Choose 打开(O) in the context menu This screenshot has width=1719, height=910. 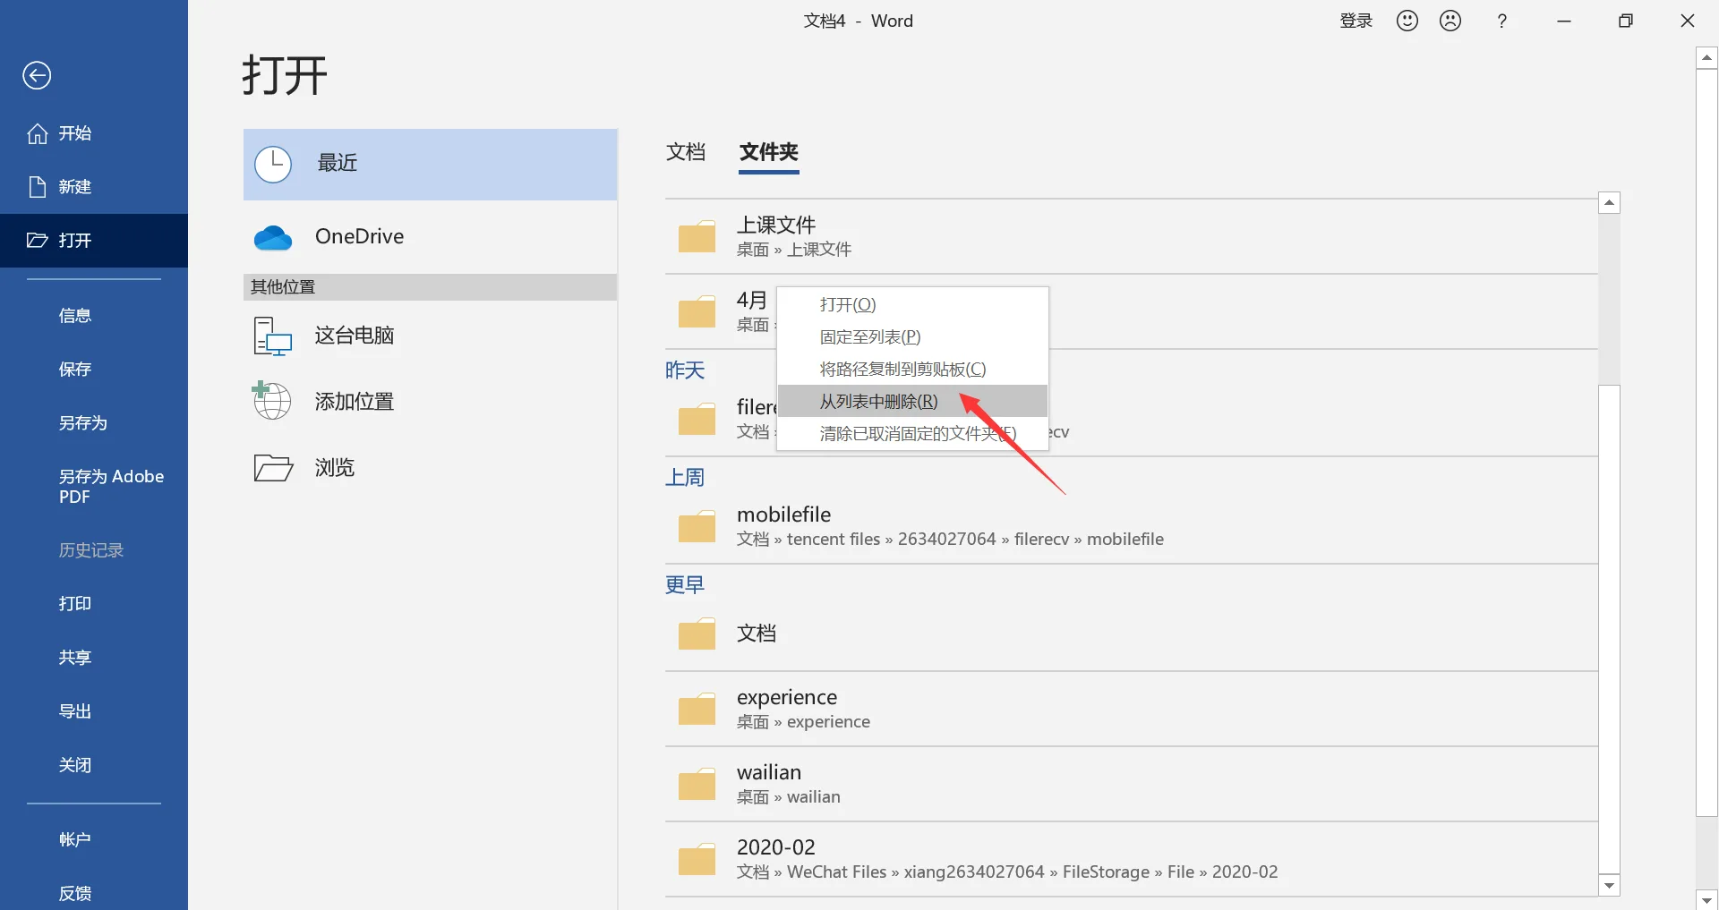tap(912, 304)
